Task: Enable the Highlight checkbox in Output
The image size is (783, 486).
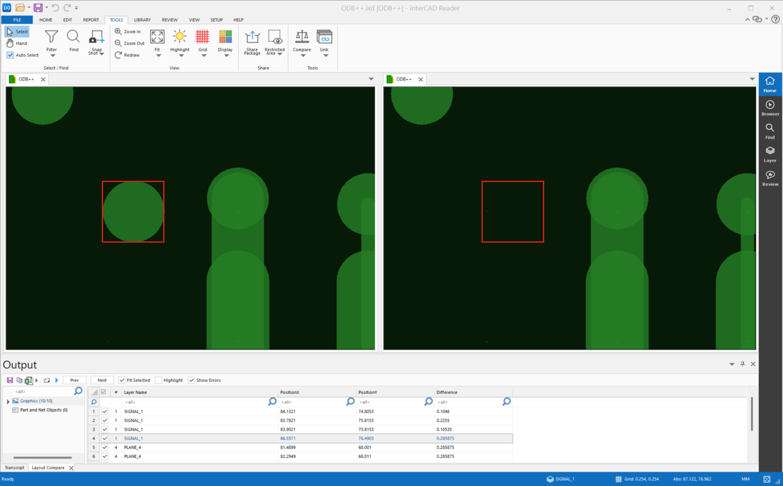Action: [x=159, y=380]
